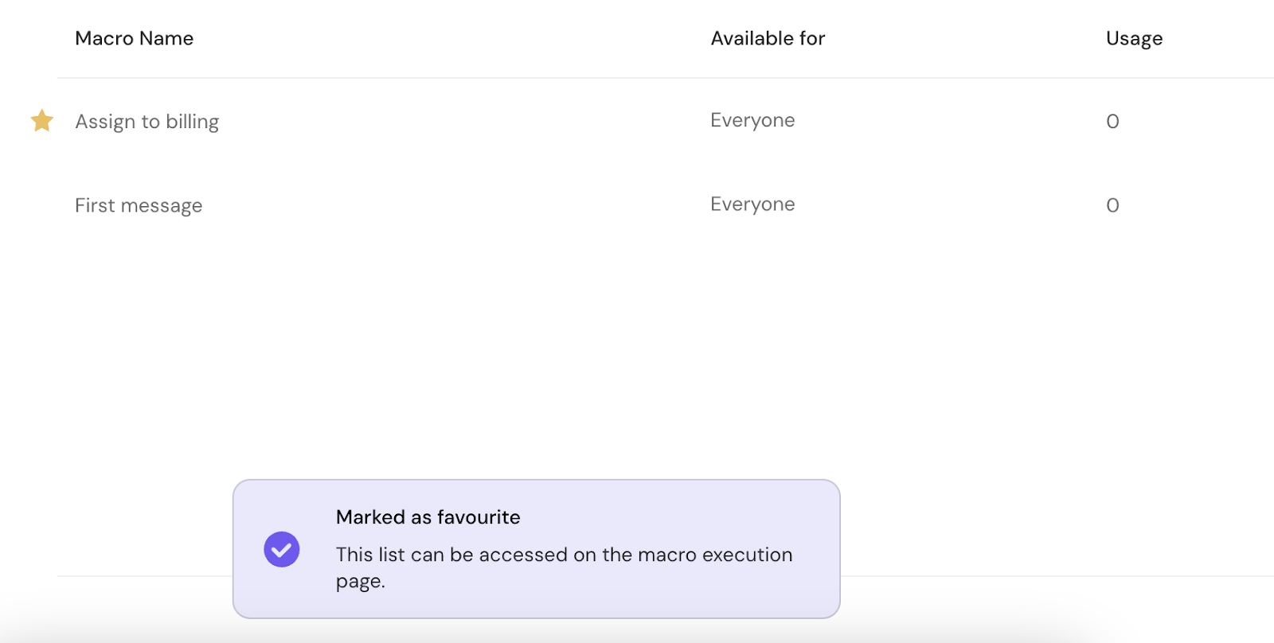Sort by Macro Name column header

point(134,38)
